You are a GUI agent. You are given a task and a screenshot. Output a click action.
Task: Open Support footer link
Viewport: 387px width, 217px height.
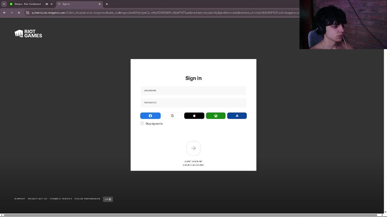[x=20, y=199]
